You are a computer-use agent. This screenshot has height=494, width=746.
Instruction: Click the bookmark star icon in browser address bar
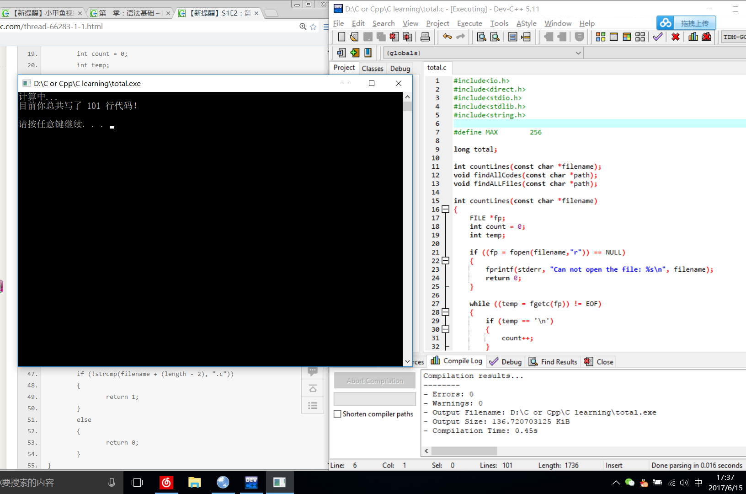tap(313, 27)
